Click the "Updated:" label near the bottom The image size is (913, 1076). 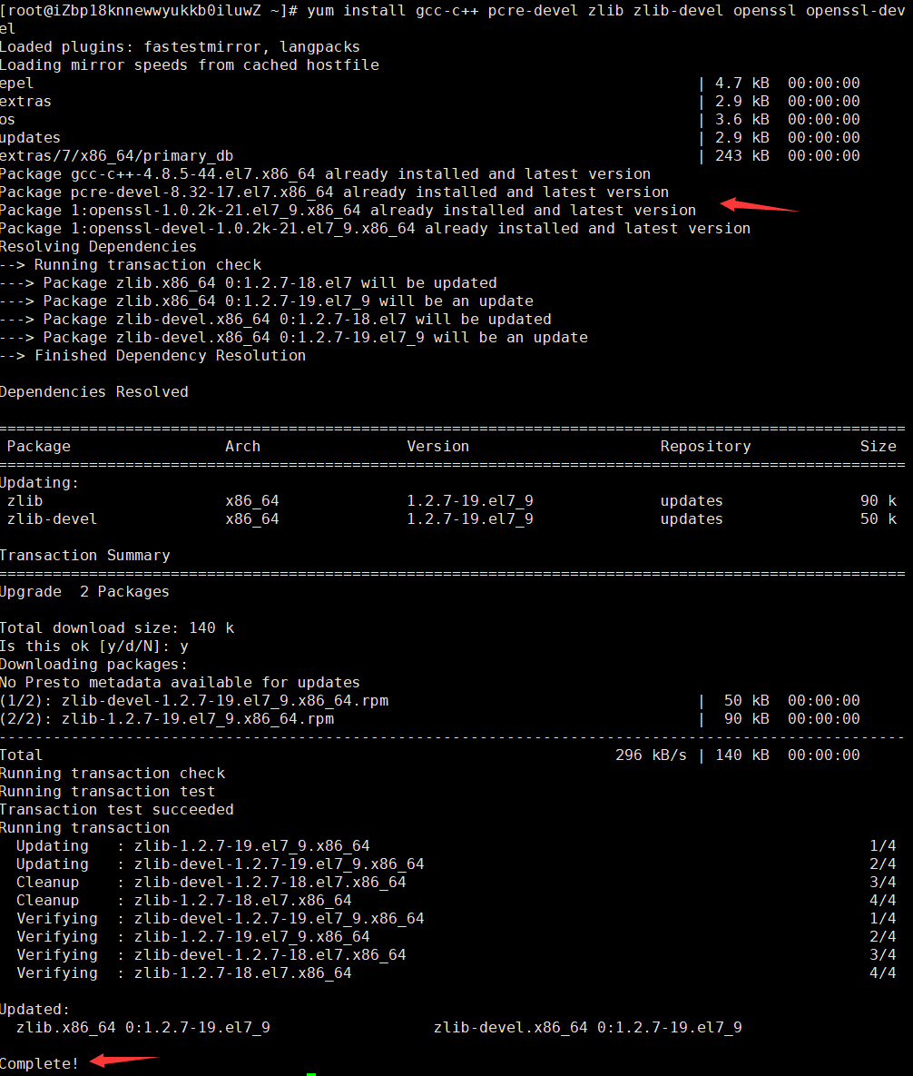[x=34, y=1009]
